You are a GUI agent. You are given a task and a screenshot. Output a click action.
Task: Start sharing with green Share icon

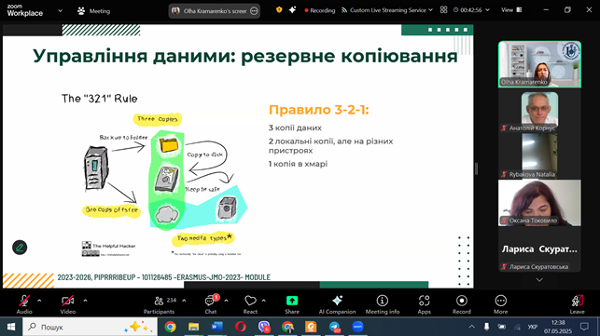(292, 301)
